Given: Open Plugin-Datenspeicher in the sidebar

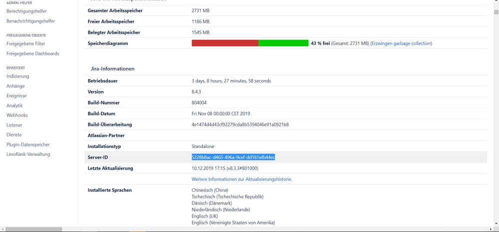Looking at the screenshot, I should (28, 144).
